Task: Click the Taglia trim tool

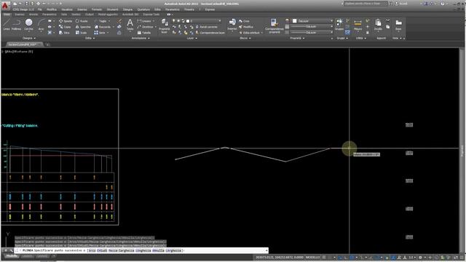Action: (x=100, y=21)
